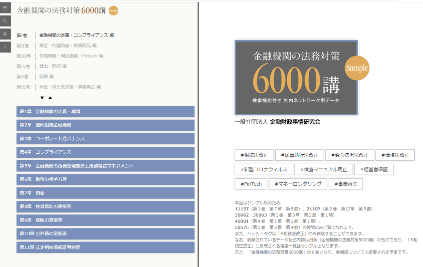Select the search magnifier icon
This screenshot has width=423, height=267.
click(5, 21)
